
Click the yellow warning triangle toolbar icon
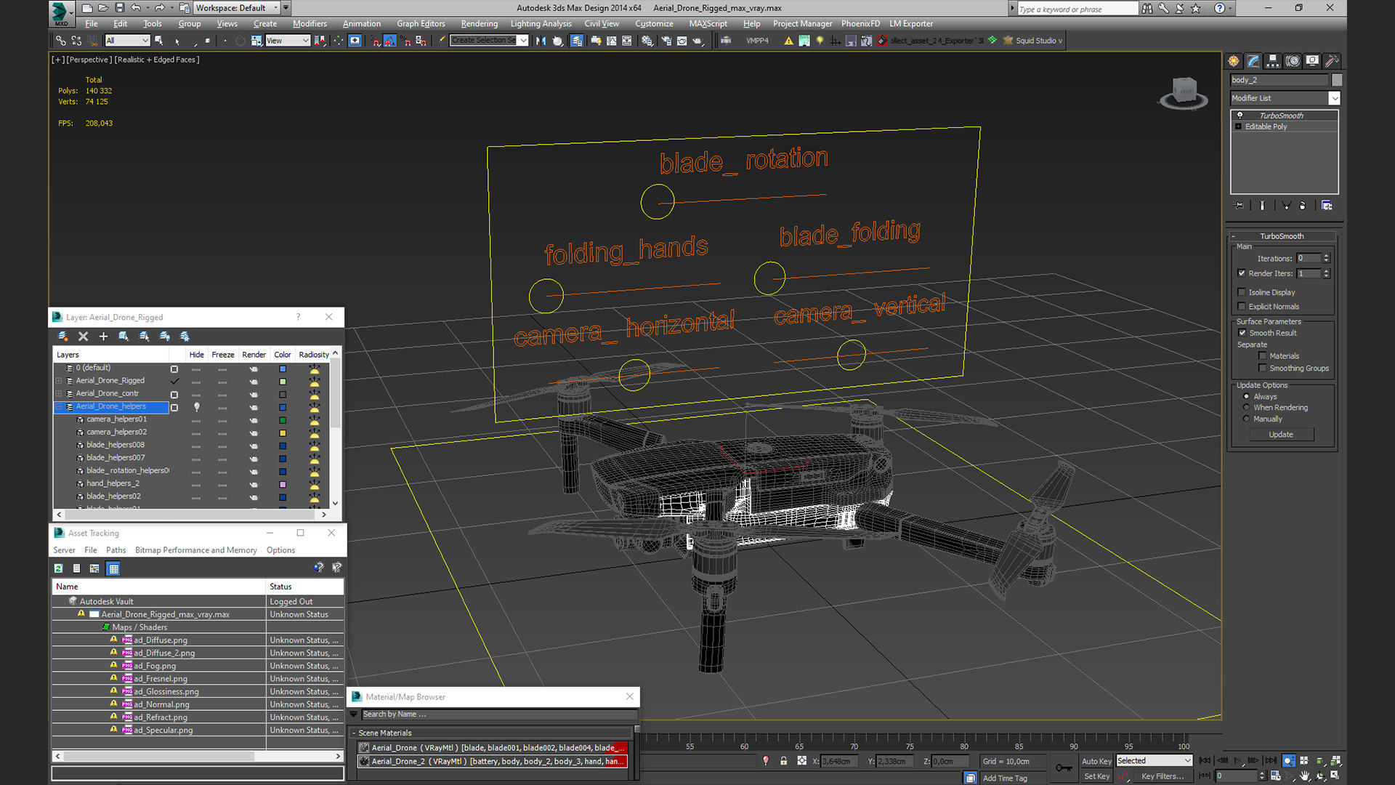tap(788, 41)
